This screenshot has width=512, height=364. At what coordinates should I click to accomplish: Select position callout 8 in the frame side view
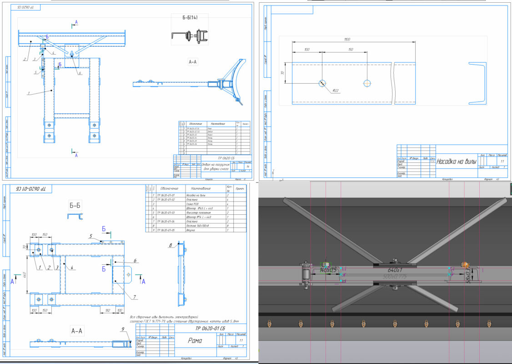click(x=171, y=246)
